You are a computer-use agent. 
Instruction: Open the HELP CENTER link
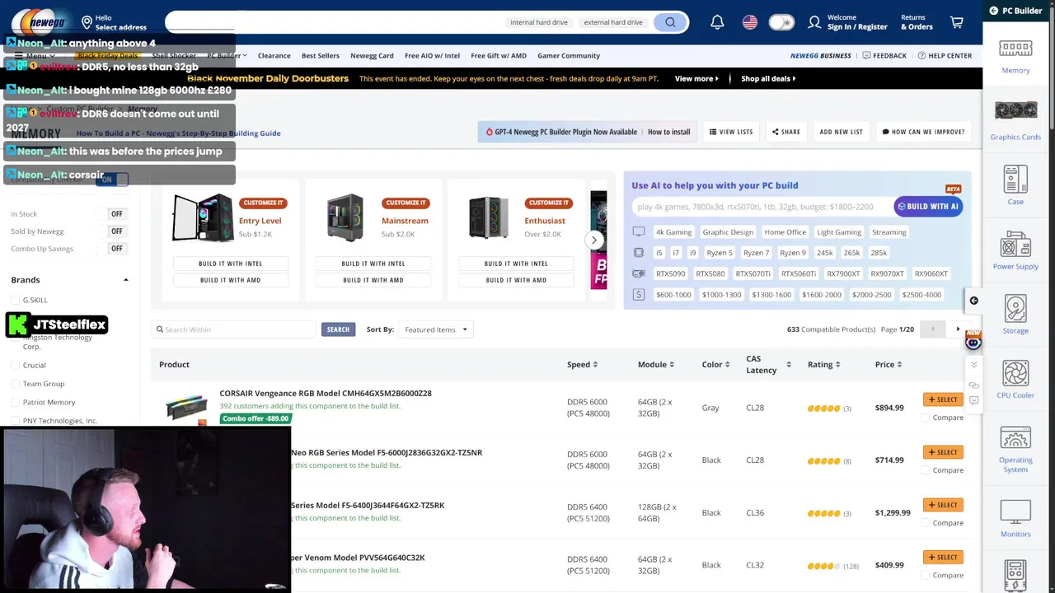click(x=944, y=55)
